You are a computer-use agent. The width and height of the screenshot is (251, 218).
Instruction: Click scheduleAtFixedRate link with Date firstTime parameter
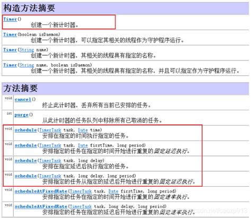(41, 191)
